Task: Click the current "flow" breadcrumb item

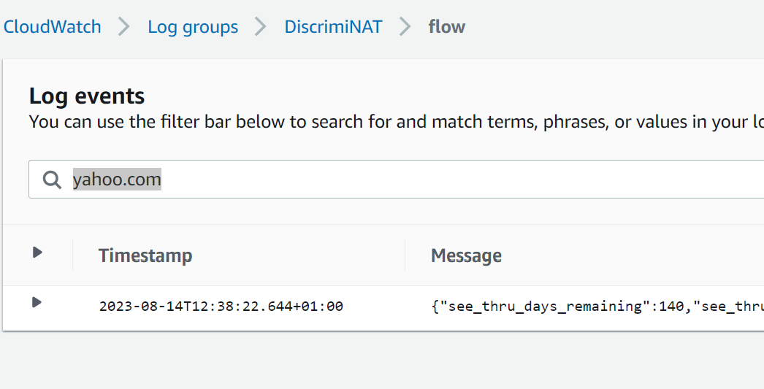Action: [x=447, y=27]
